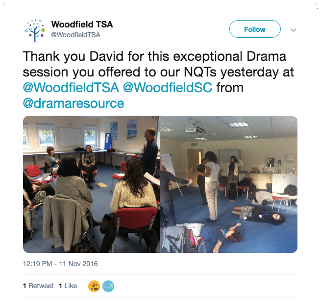Open the tweet options chevron menu
The width and height of the screenshot is (320, 301).
[x=293, y=30]
